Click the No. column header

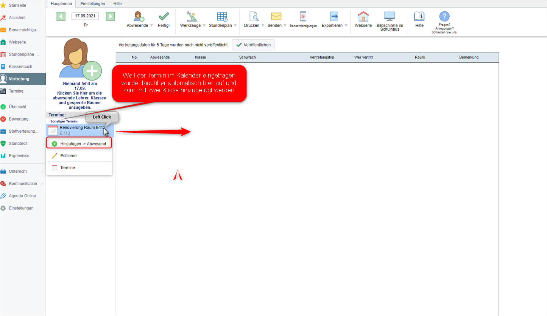tap(135, 57)
